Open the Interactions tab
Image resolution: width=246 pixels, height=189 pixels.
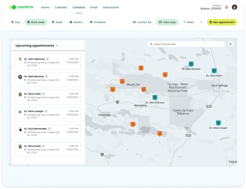[x=111, y=8]
